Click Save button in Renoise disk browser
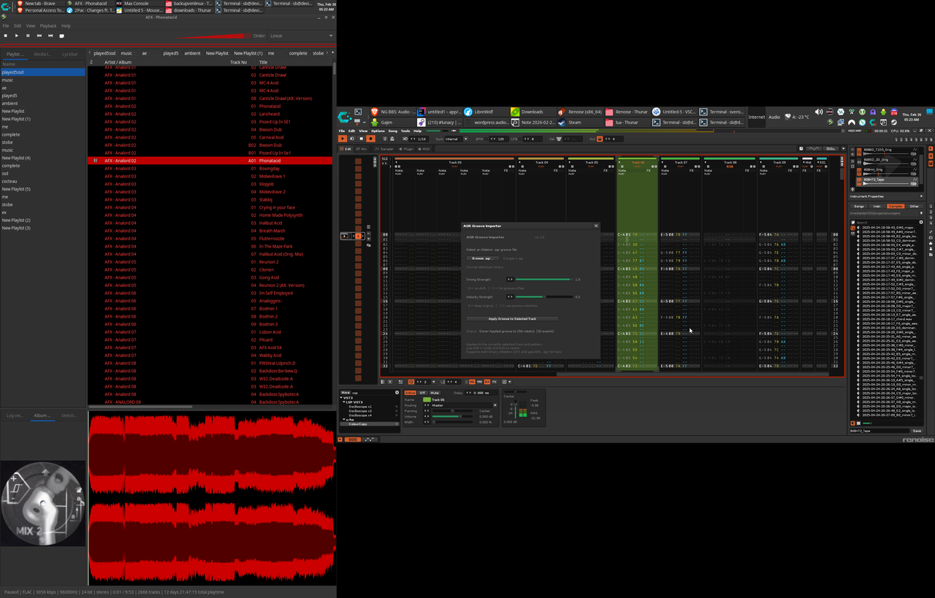Viewport: 935px width, 598px height. [x=917, y=431]
